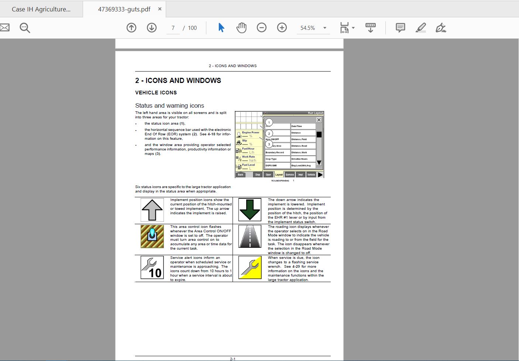Screen dimensions: 519x361
Task: Click the email envelope icon
Action: pyautogui.click(x=4, y=28)
